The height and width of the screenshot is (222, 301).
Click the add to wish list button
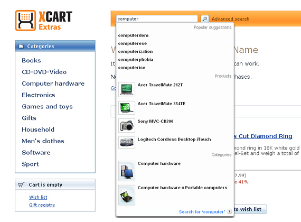250,209
